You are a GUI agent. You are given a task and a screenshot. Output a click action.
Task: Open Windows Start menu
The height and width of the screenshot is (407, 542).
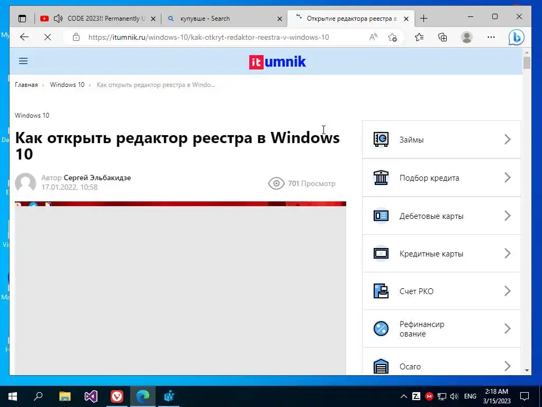[x=13, y=396]
